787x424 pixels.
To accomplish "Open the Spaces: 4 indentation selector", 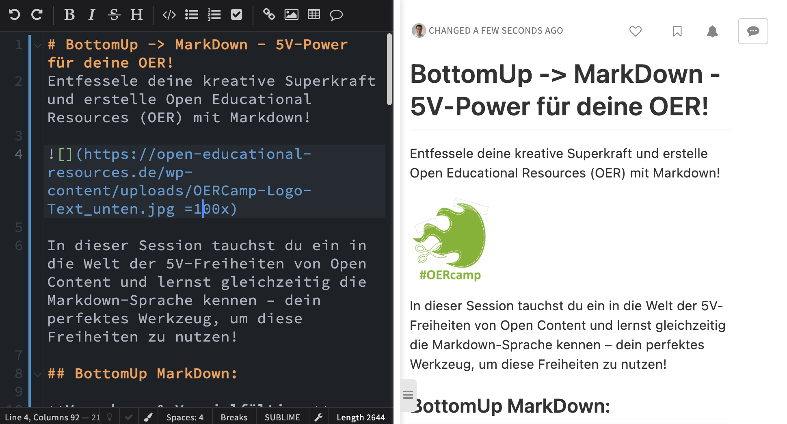I will [185, 417].
